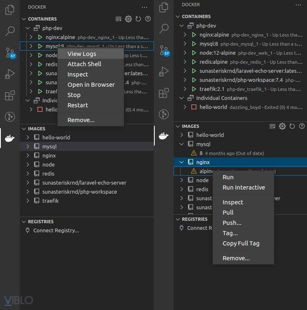This screenshot has height=310, width=307.
Task: Click Copy Full Tag menu option
Action: (x=241, y=243)
